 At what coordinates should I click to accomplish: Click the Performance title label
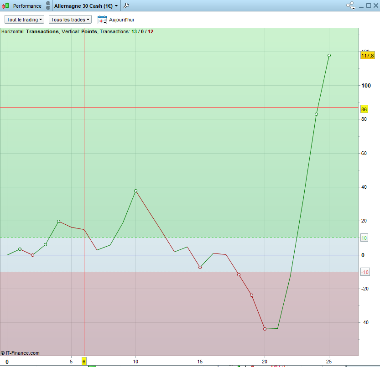click(x=27, y=6)
